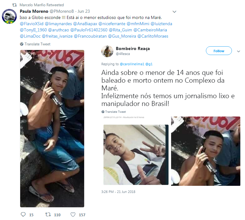Open Bombeiro Reaça's profile avatar
245x220 pixels.
pyautogui.click(x=107, y=51)
